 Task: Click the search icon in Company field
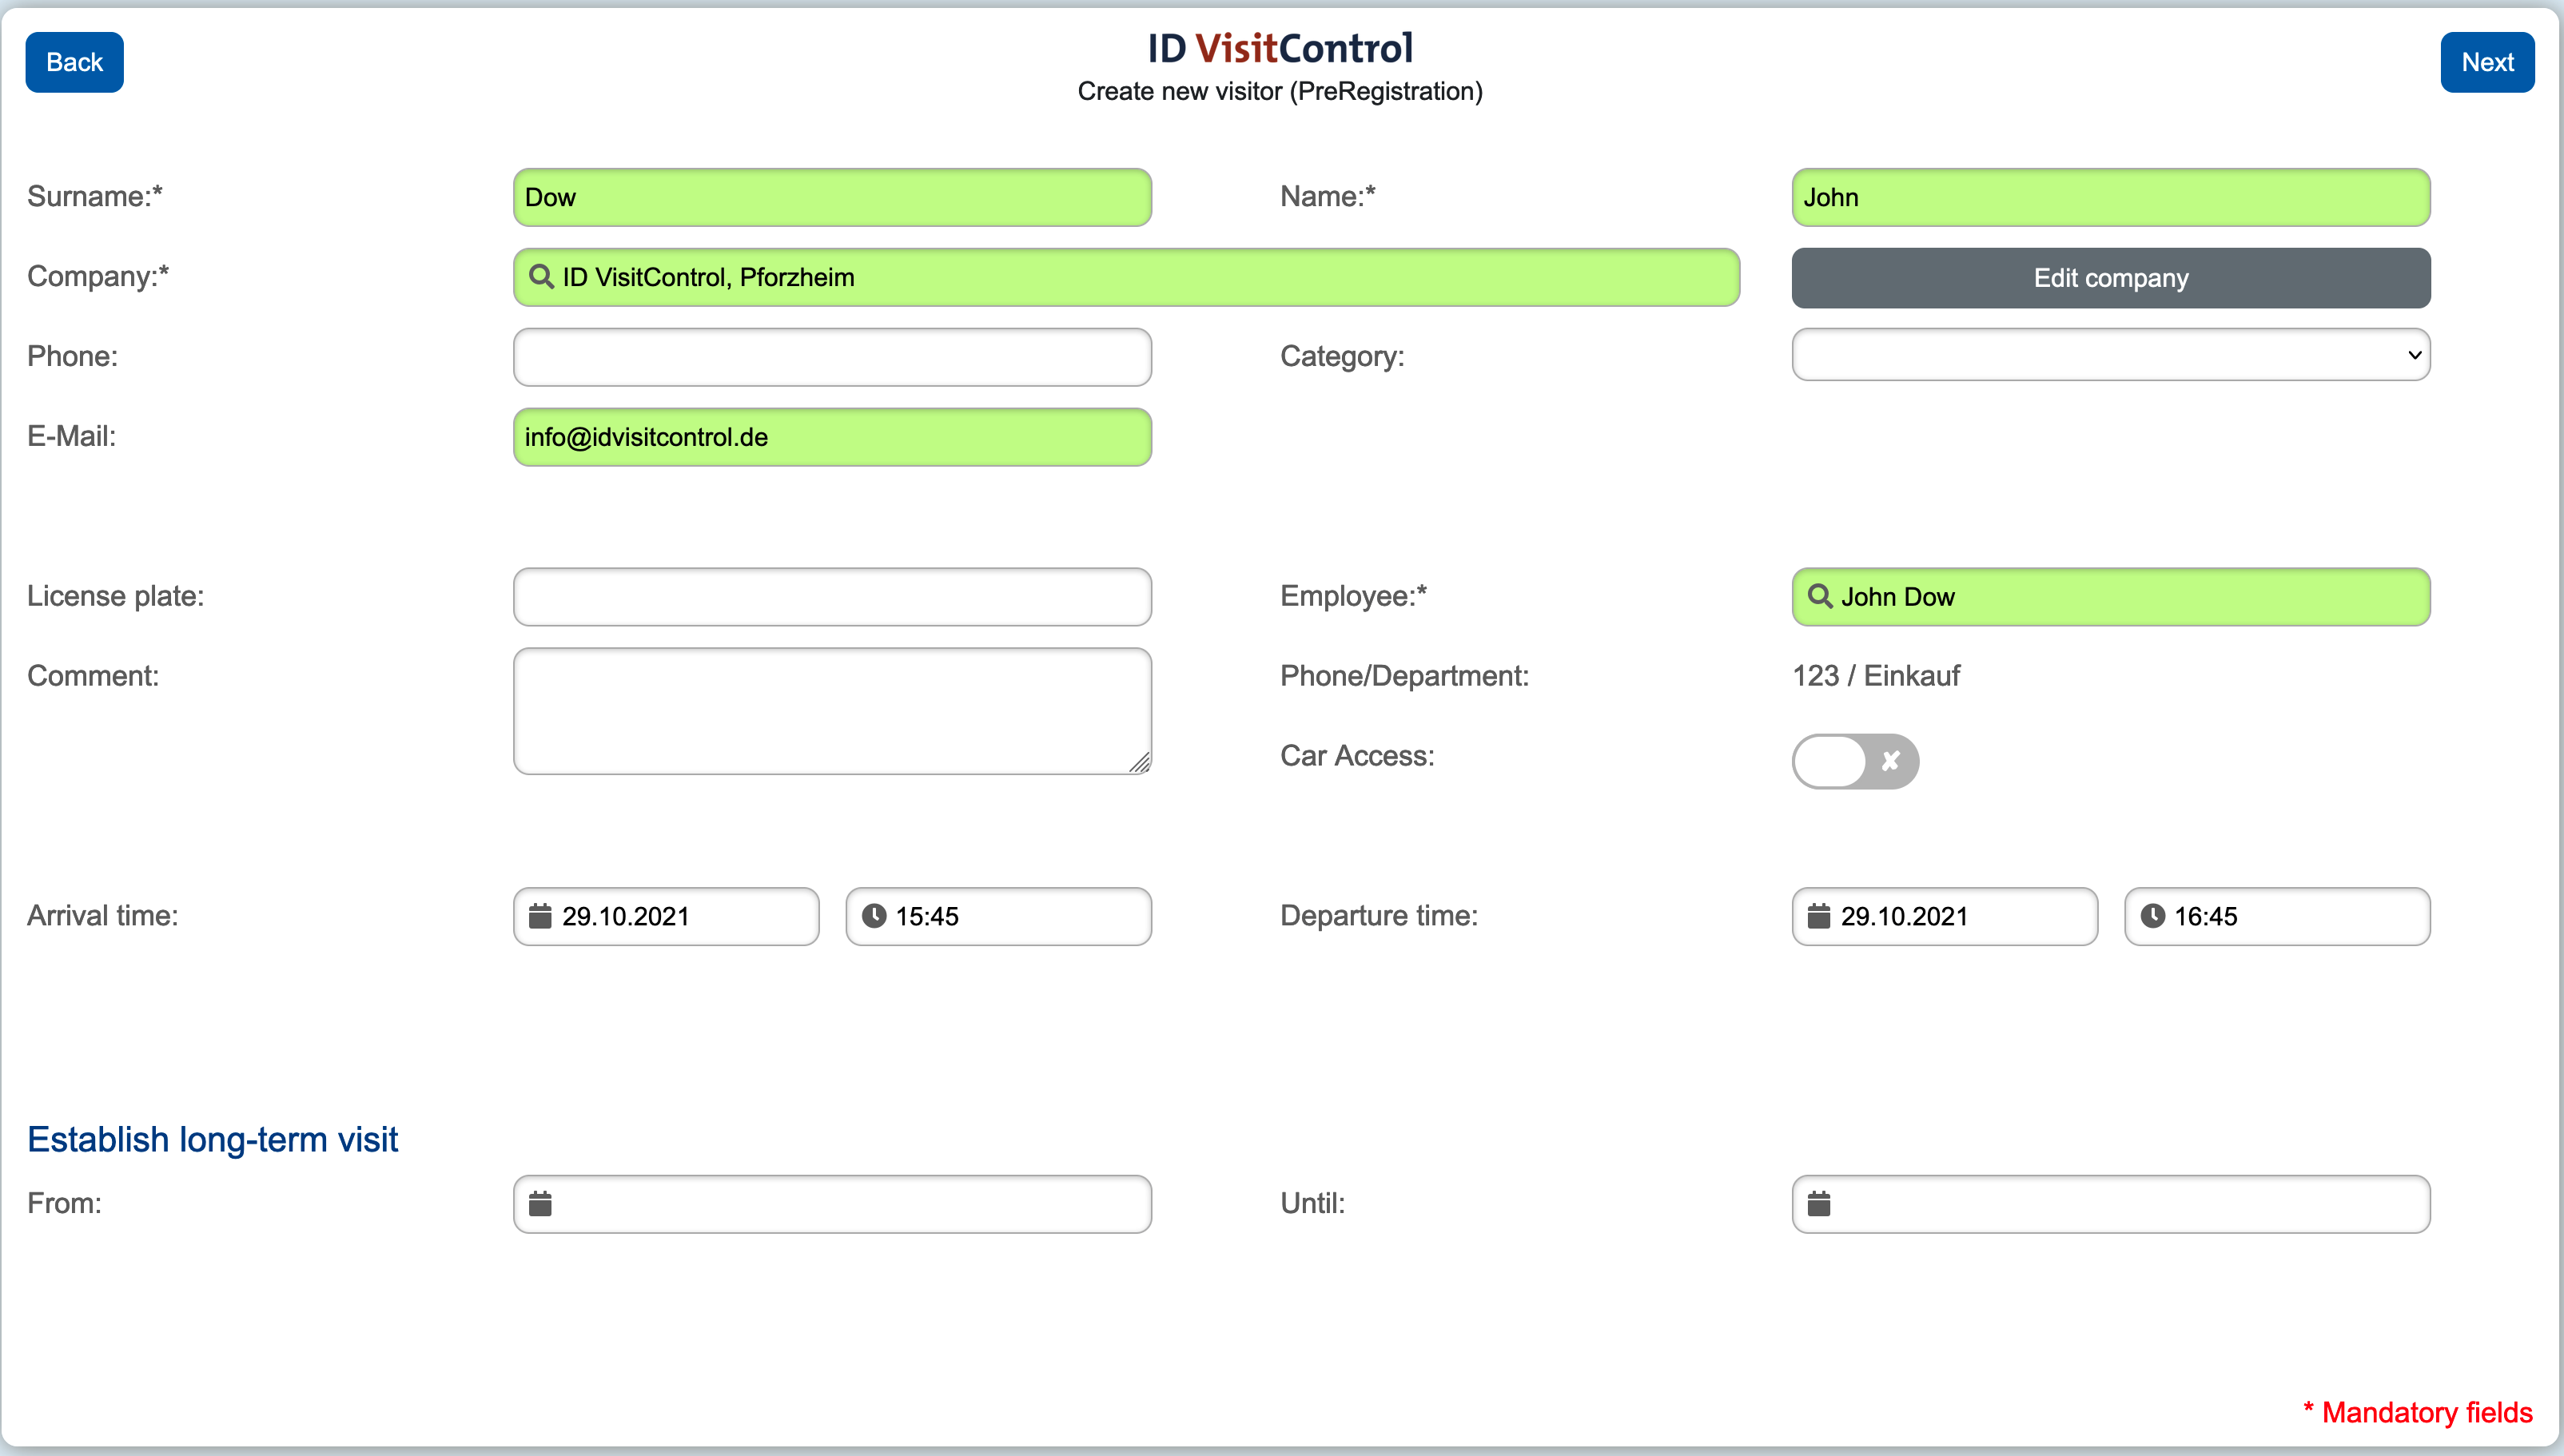click(541, 276)
